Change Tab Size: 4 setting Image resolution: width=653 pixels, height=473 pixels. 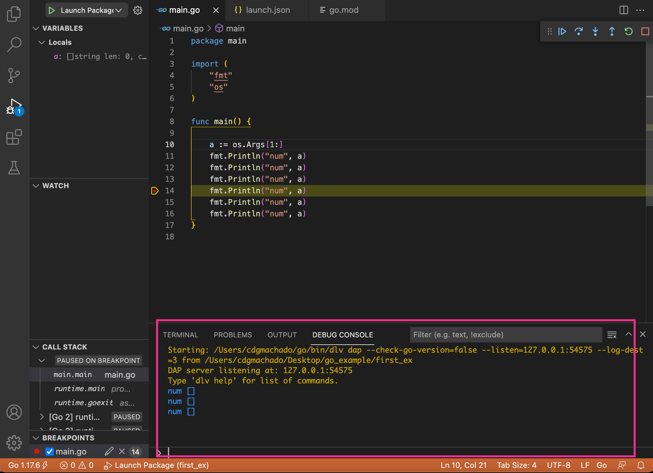click(x=517, y=465)
